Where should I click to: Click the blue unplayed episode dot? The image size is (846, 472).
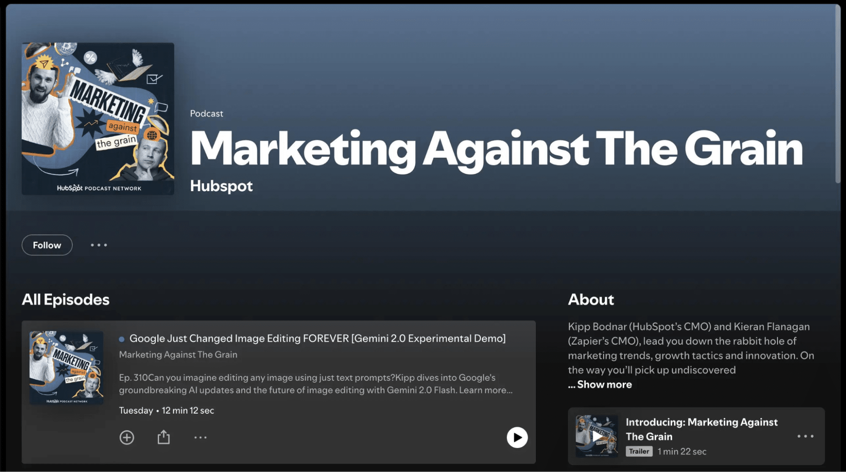pos(122,339)
